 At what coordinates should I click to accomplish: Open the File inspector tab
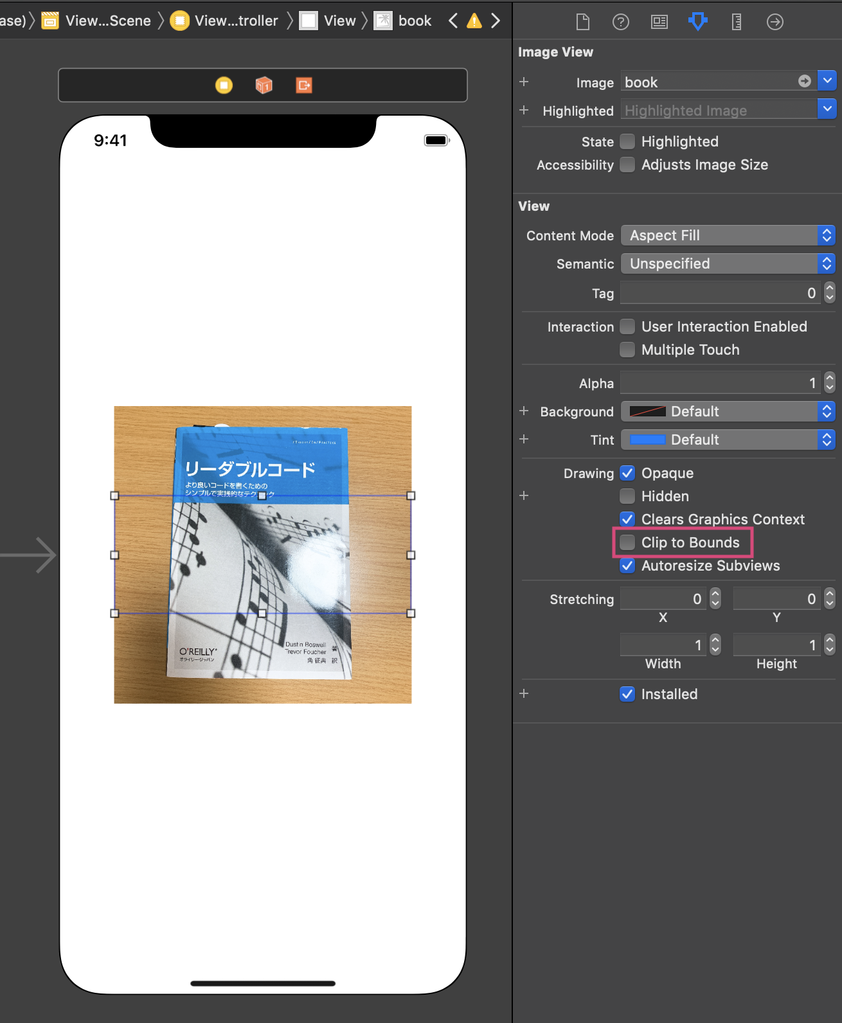click(x=582, y=22)
